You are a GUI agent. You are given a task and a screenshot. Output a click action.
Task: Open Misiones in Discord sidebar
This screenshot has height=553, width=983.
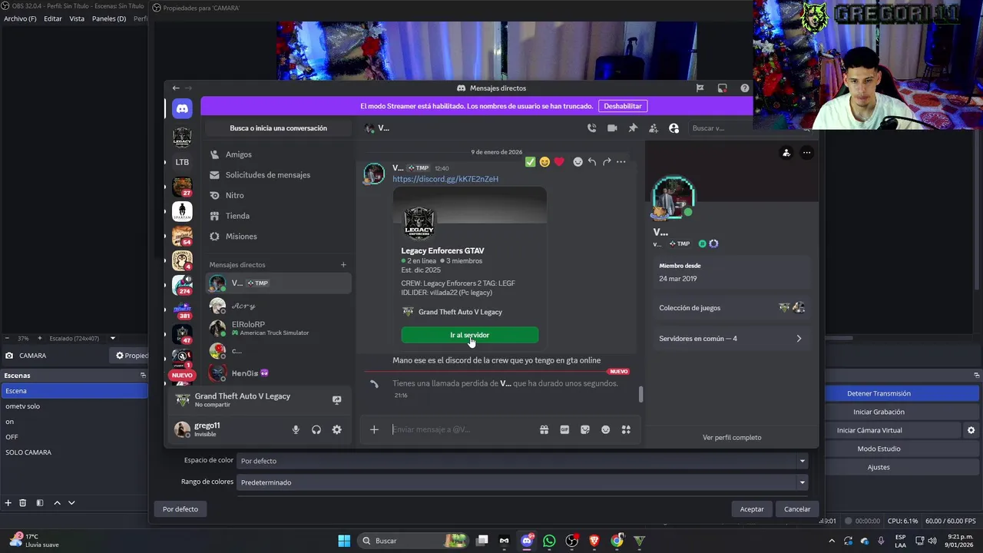(241, 237)
